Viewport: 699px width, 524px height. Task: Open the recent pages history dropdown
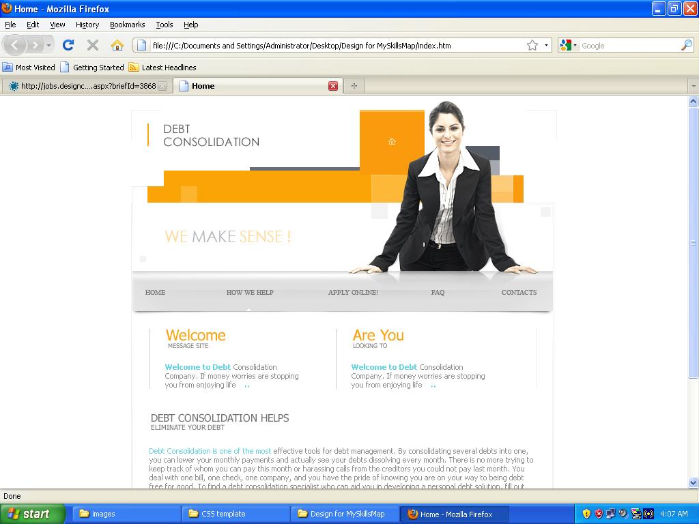(49, 45)
